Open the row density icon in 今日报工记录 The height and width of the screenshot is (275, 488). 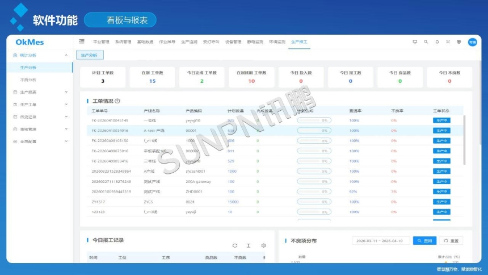(249, 245)
